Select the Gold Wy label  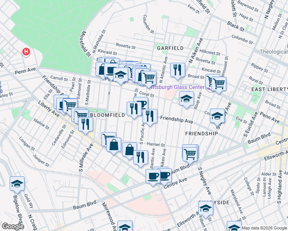tap(29, 201)
